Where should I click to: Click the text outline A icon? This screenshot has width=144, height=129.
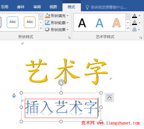(135, 23)
